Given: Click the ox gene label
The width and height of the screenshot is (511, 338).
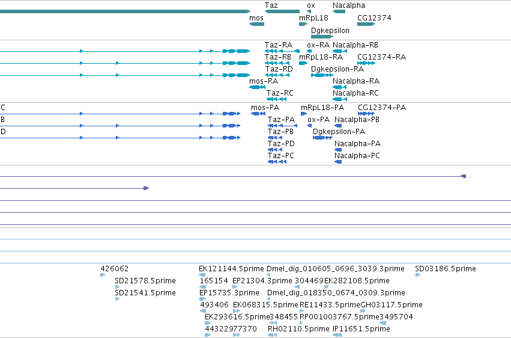Looking at the screenshot, I should point(311,5).
